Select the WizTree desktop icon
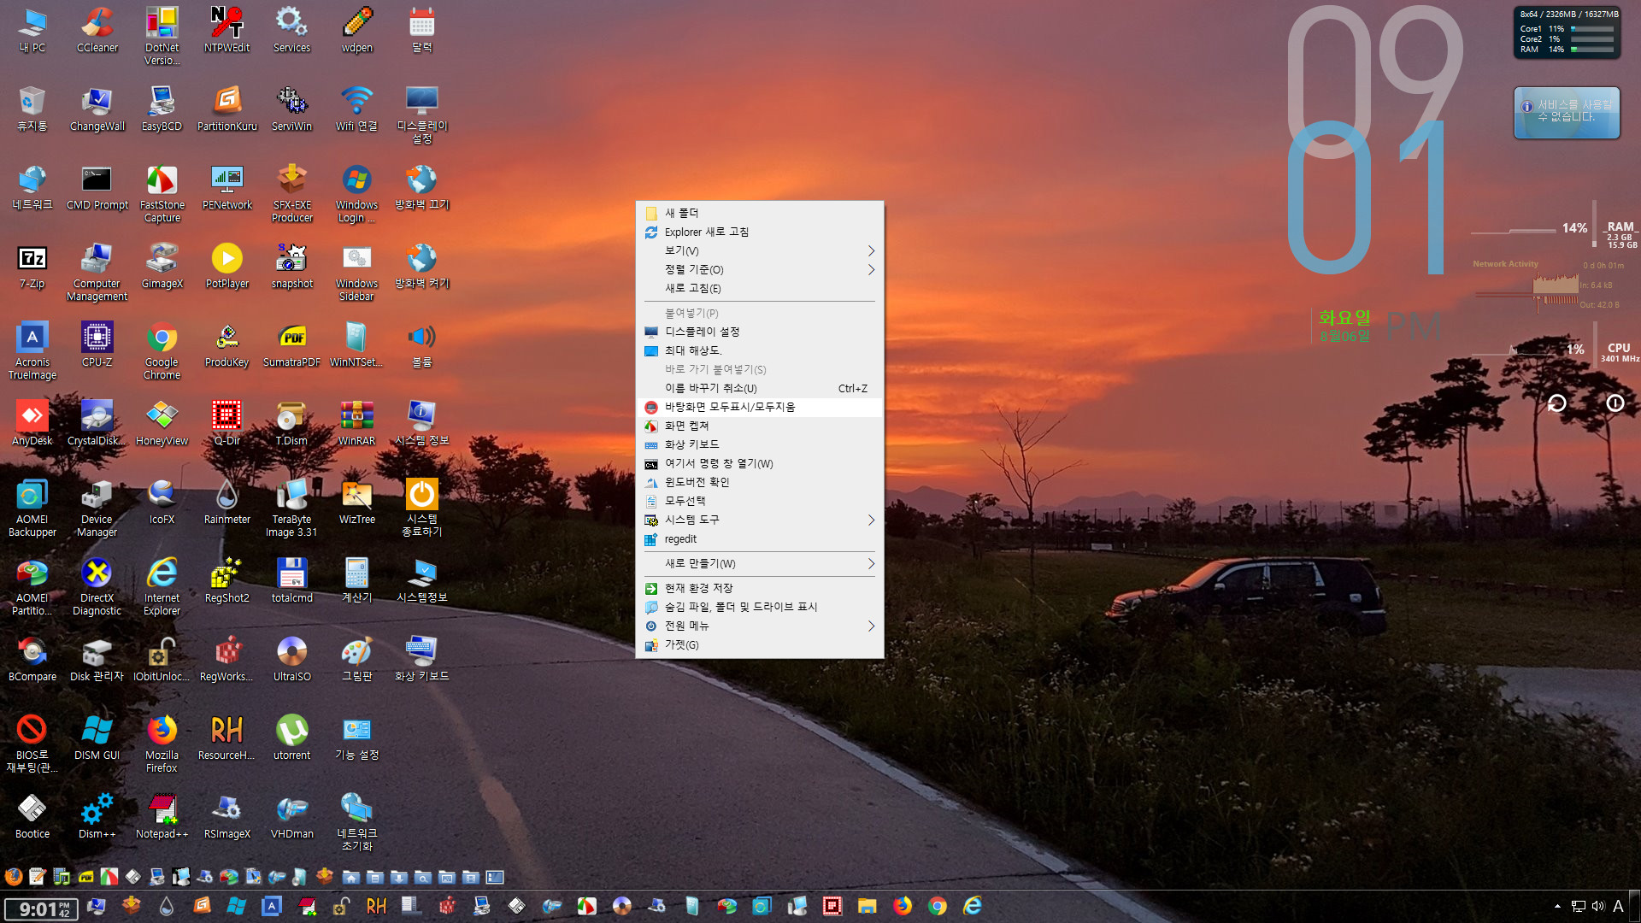 pyautogui.click(x=356, y=502)
